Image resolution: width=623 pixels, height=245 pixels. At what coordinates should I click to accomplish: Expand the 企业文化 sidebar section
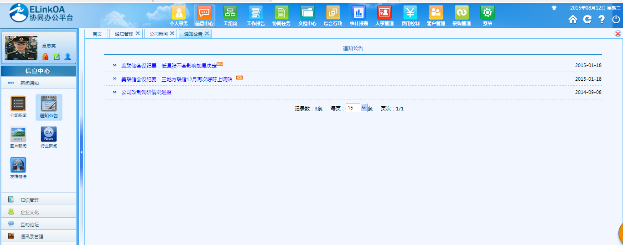click(x=30, y=212)
